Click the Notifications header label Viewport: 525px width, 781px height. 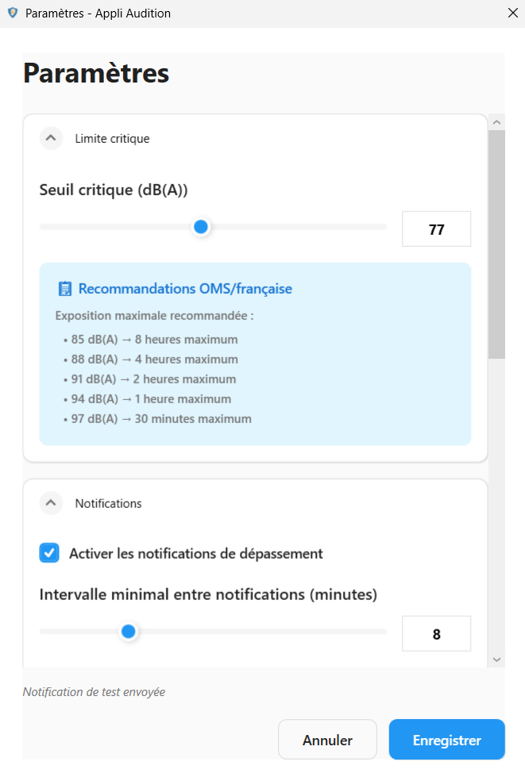pos(108,503)
